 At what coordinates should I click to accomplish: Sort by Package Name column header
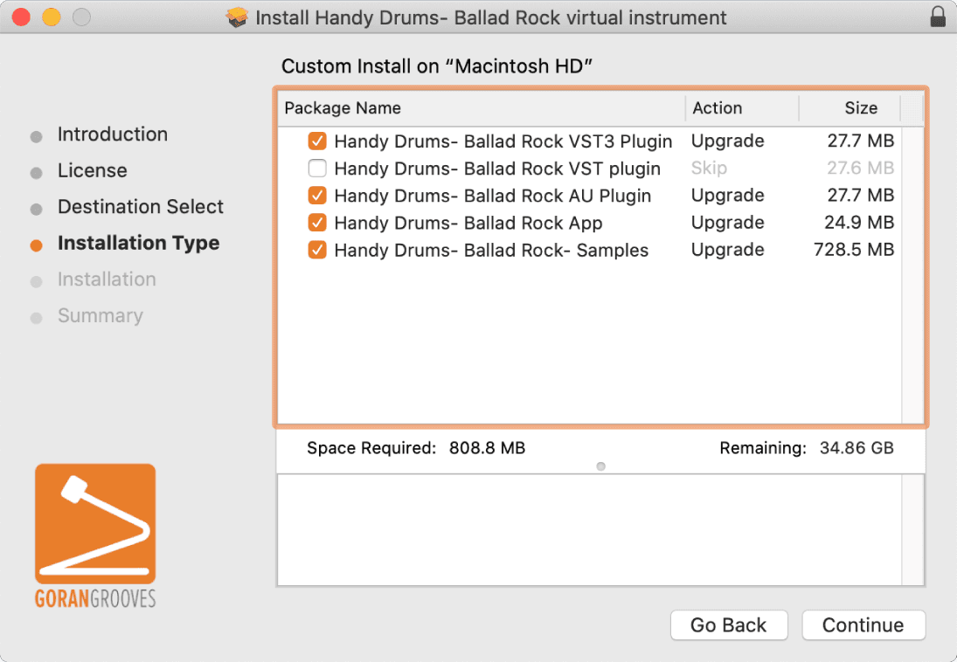[x=481, y=108]
